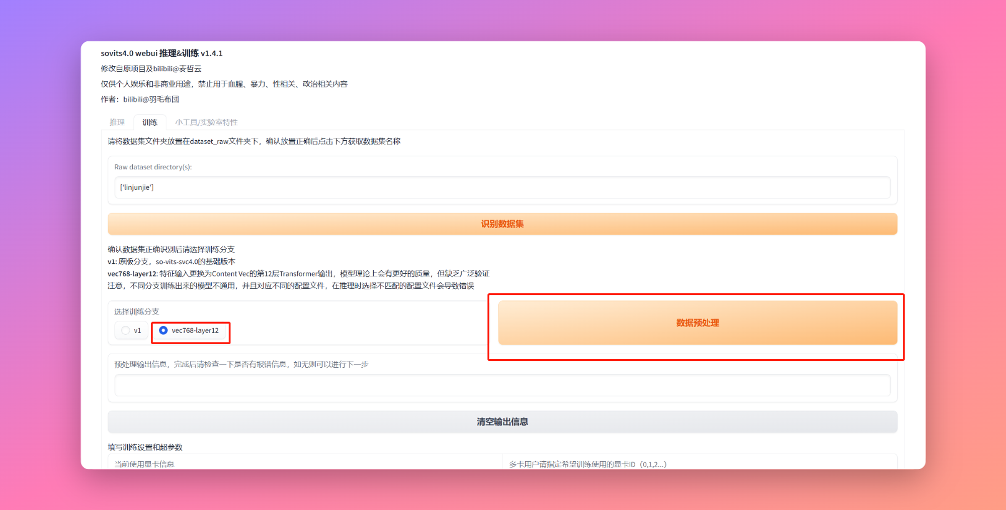
Task: Start 数据预处理 with the orange button
Action: pos(697,323)
